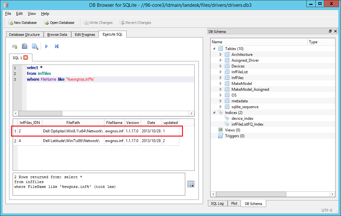
Task: Export query results using the save results icon
Action: click(x=190, y=184)
